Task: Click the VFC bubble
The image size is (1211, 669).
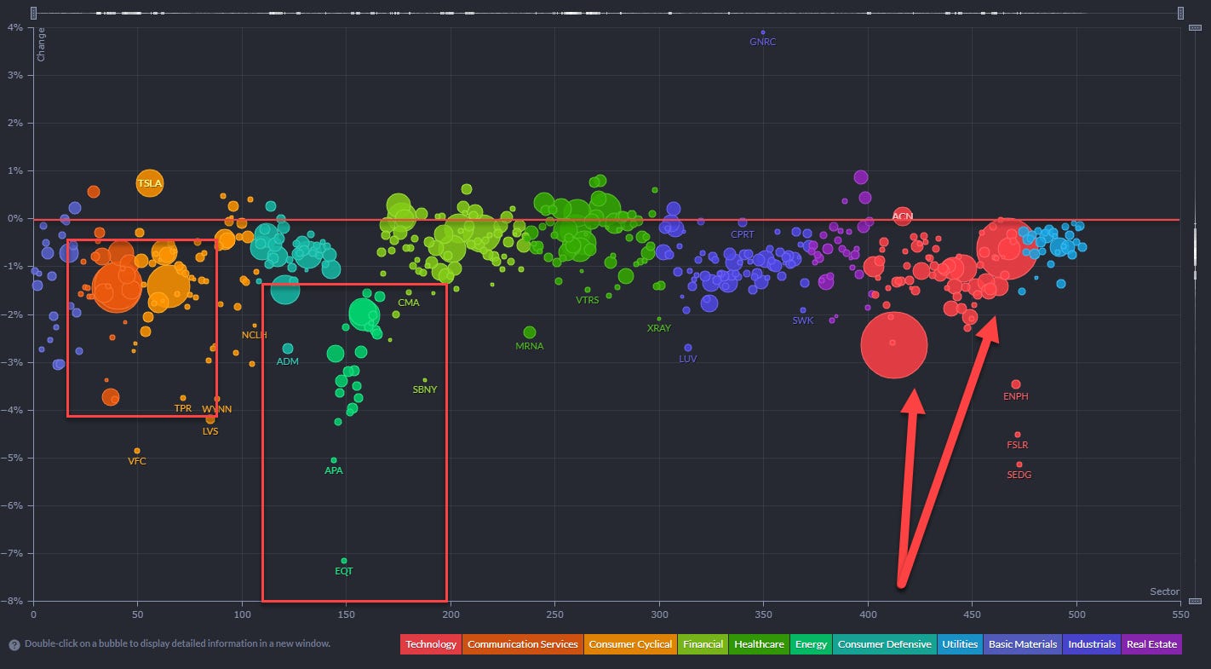Action: (x=137, y=451)
